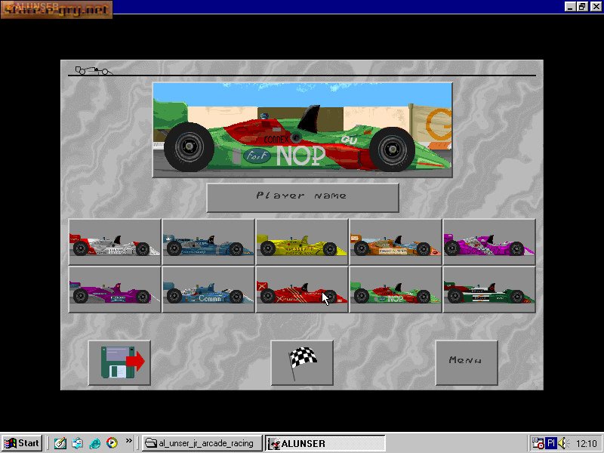Select the purple race car with blue logo

[x=115, y=289]
